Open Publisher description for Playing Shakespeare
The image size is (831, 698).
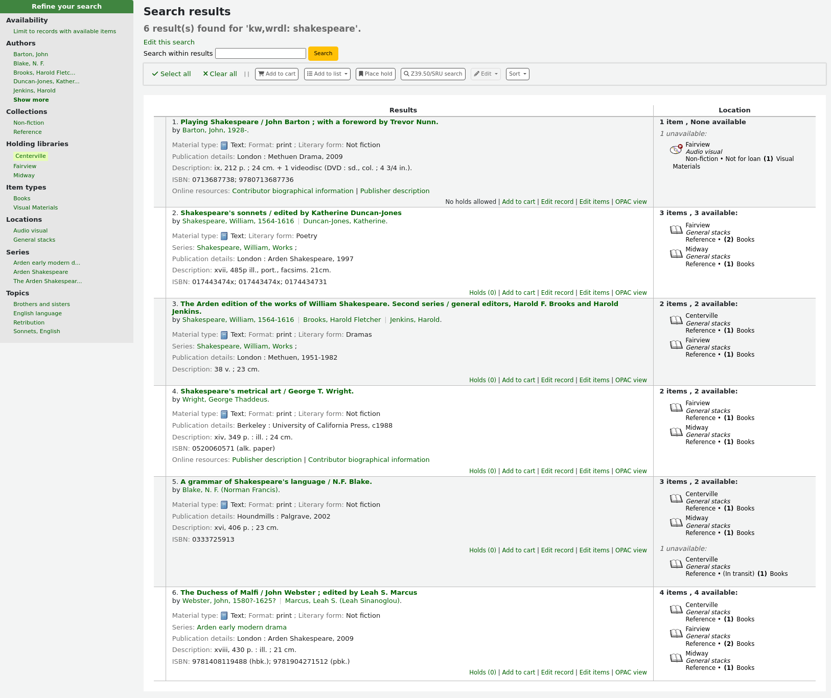pyautogui.click(x=395, y=191)
